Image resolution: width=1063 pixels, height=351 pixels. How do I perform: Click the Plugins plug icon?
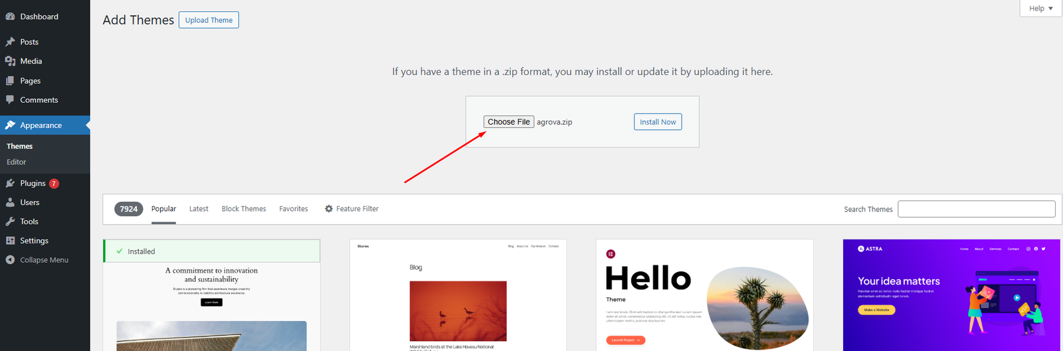pyautogui.click(x=10, y=183)
